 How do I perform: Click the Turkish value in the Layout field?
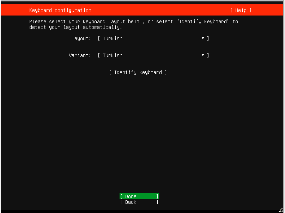pyautogui.click(x=113, y=38)
